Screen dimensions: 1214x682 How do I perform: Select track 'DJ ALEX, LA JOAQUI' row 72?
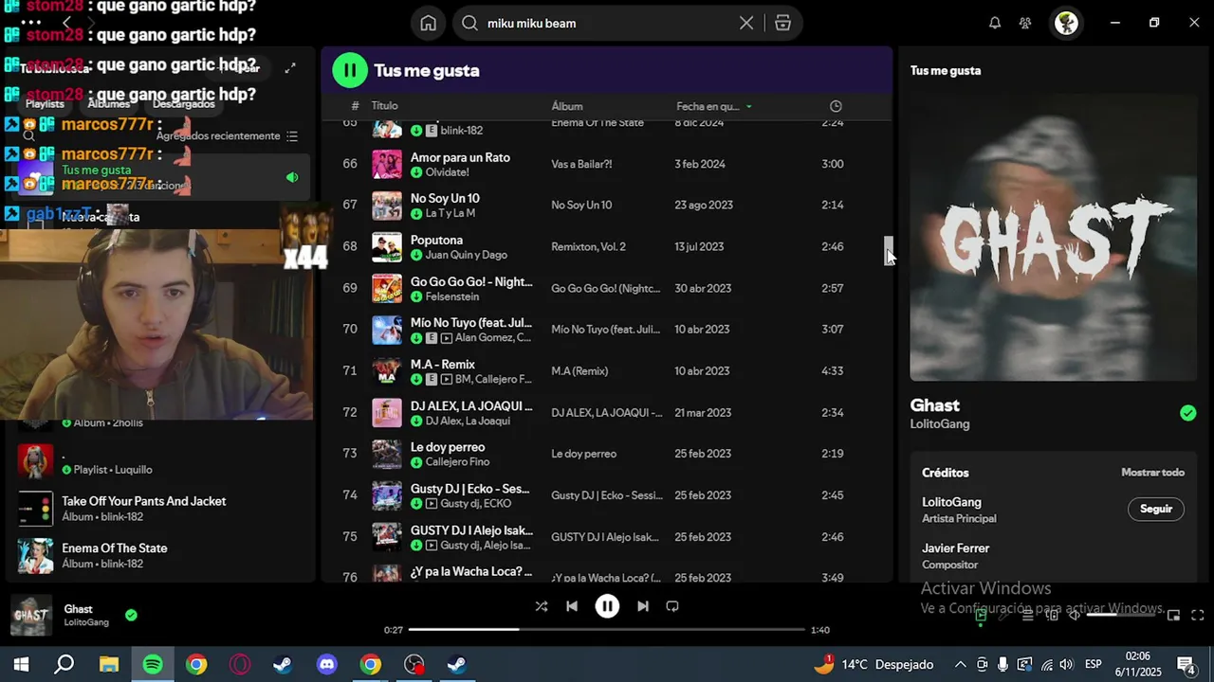pos(607,412)
